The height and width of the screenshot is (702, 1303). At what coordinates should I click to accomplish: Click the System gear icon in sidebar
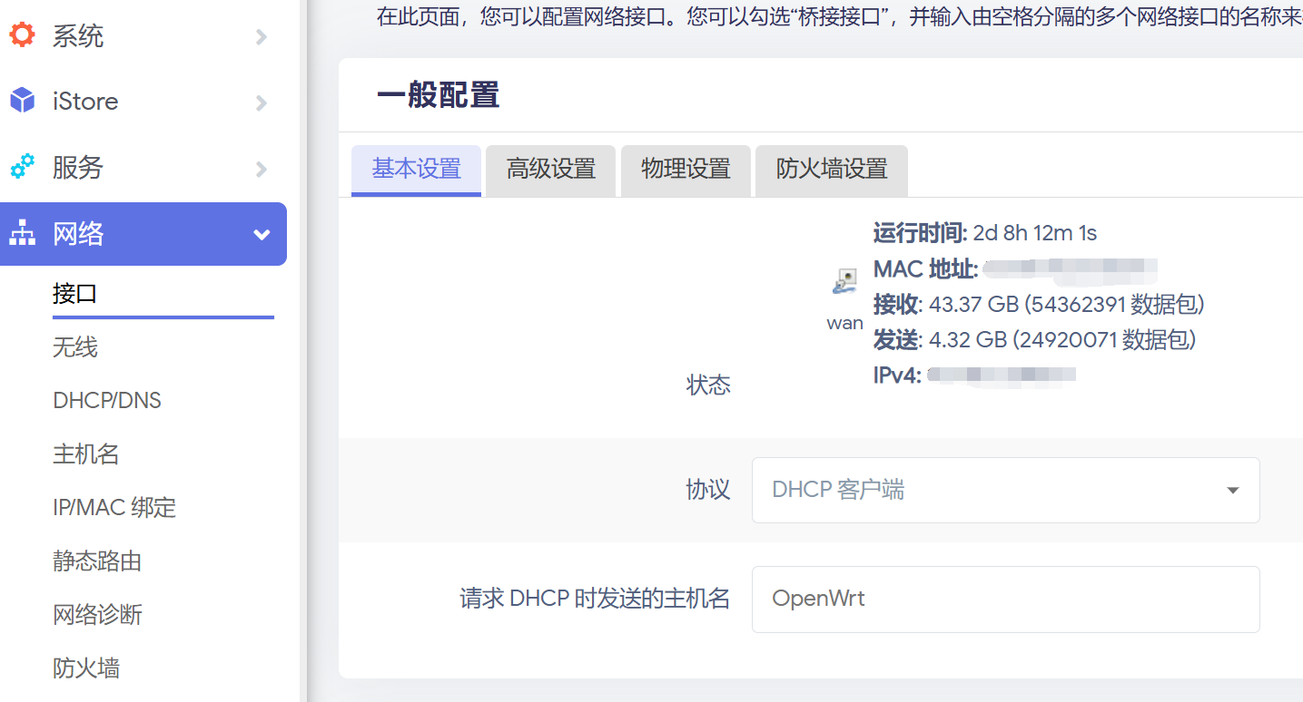point(22,35)
